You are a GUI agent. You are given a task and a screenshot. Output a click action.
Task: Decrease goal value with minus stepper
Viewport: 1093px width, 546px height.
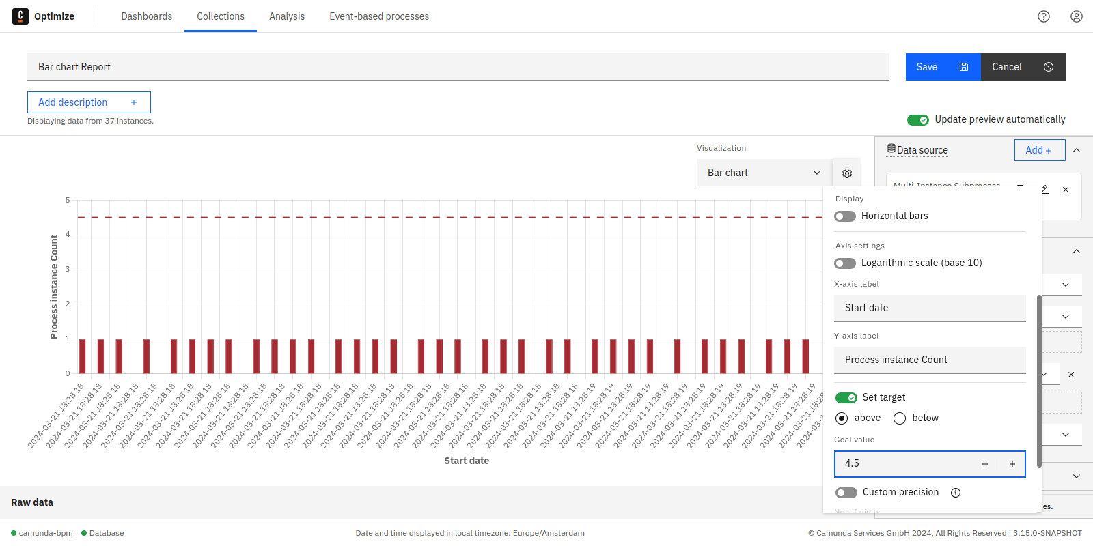coord(984,464)
